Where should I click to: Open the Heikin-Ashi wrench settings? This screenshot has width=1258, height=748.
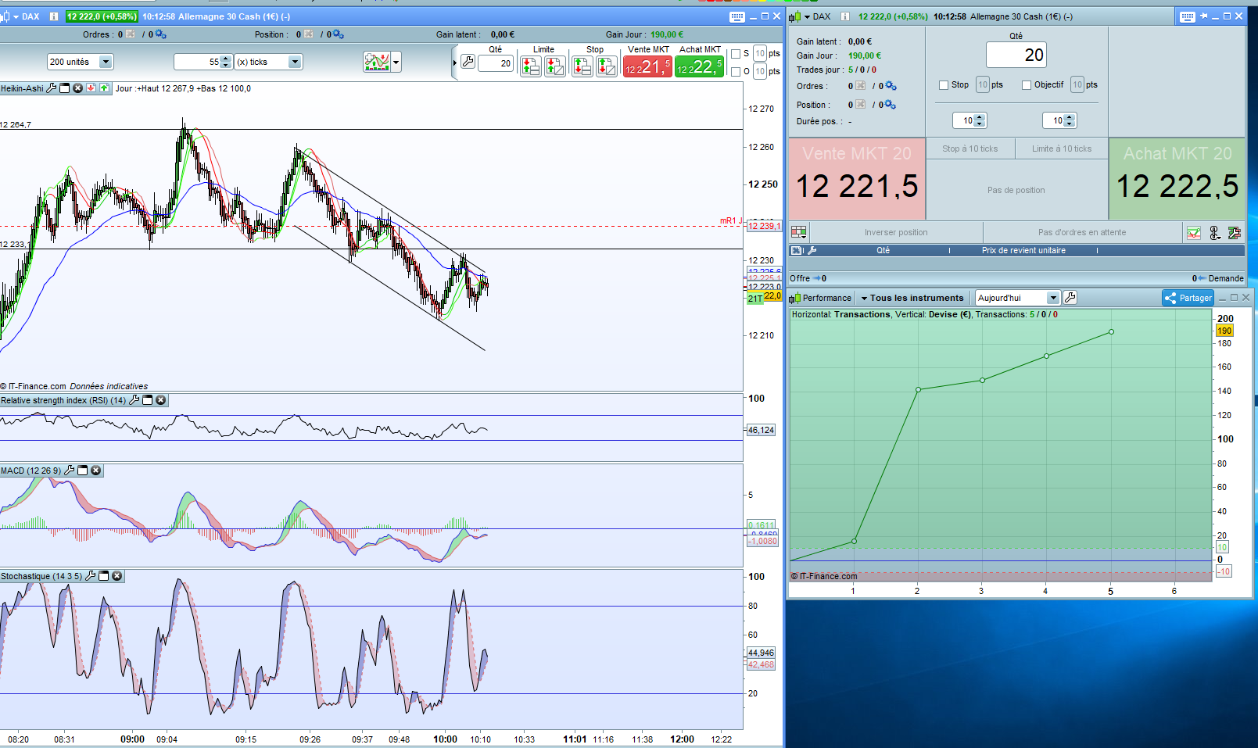[52, 88]
